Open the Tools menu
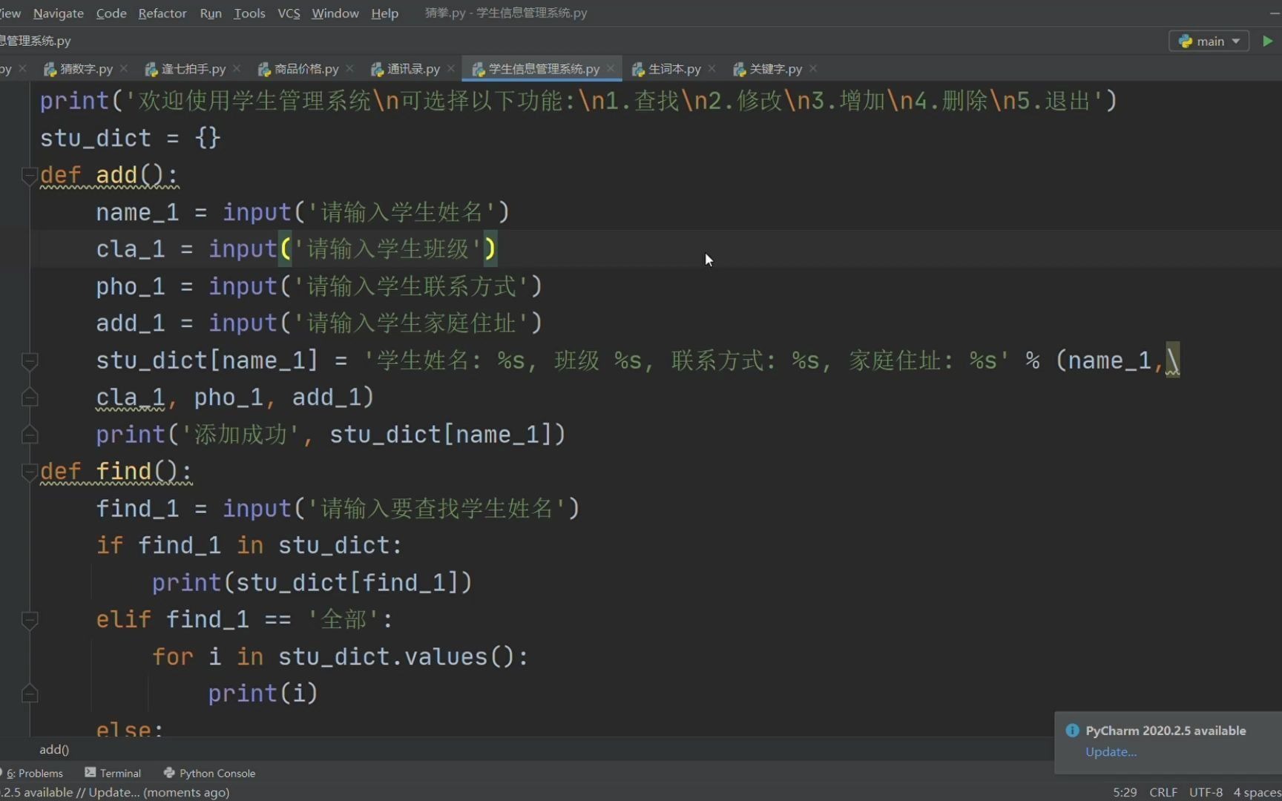The height and width of the screenshot is (801, 1282). (249, 13)
